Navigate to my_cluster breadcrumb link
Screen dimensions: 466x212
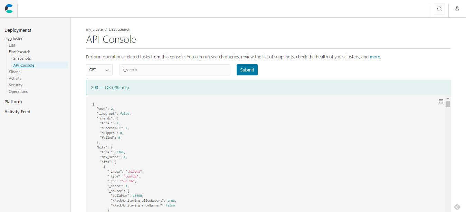coord(95,29)
